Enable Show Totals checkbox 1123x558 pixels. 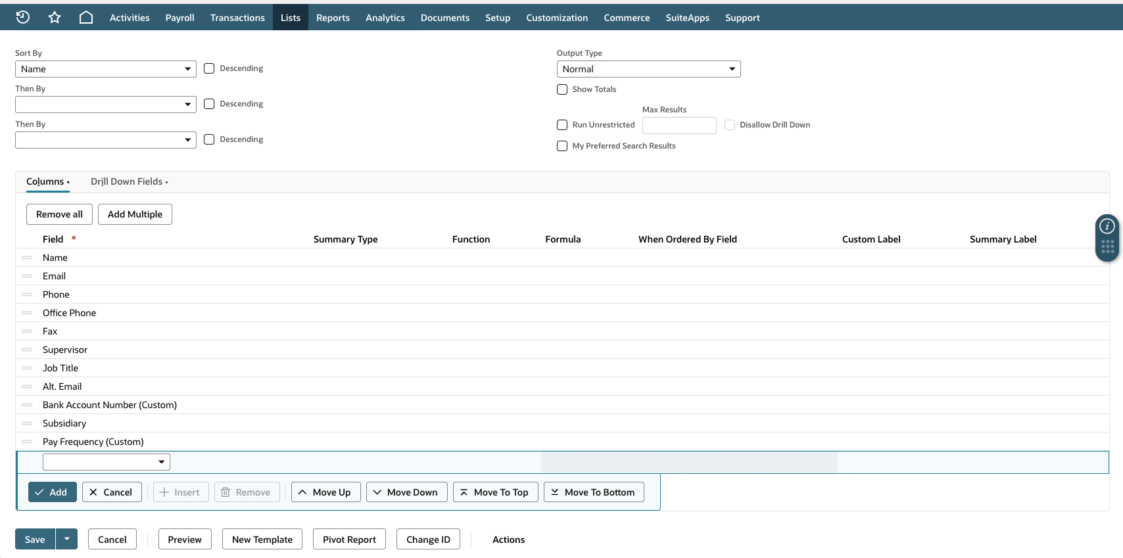click(x=562, y=89)
